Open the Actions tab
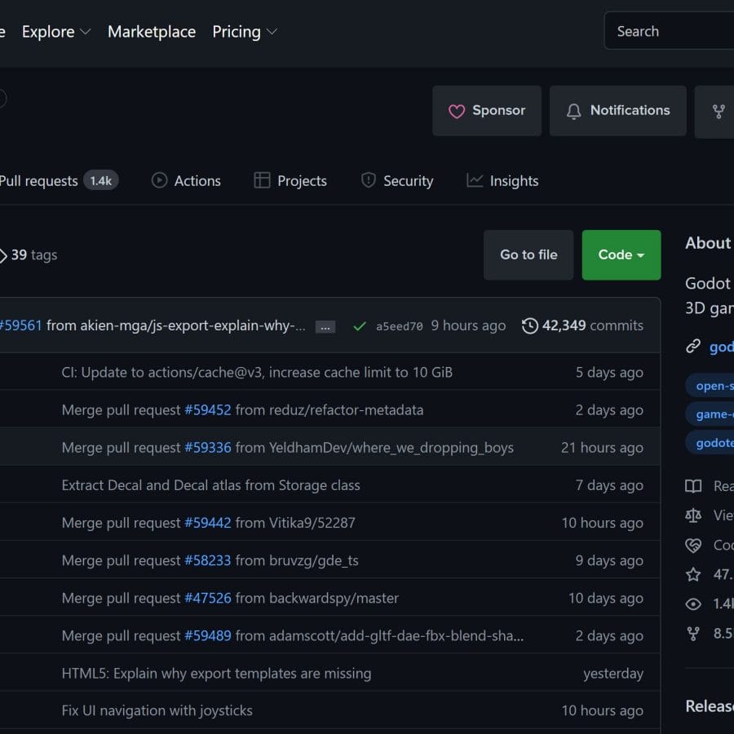 tap(186, 181)
